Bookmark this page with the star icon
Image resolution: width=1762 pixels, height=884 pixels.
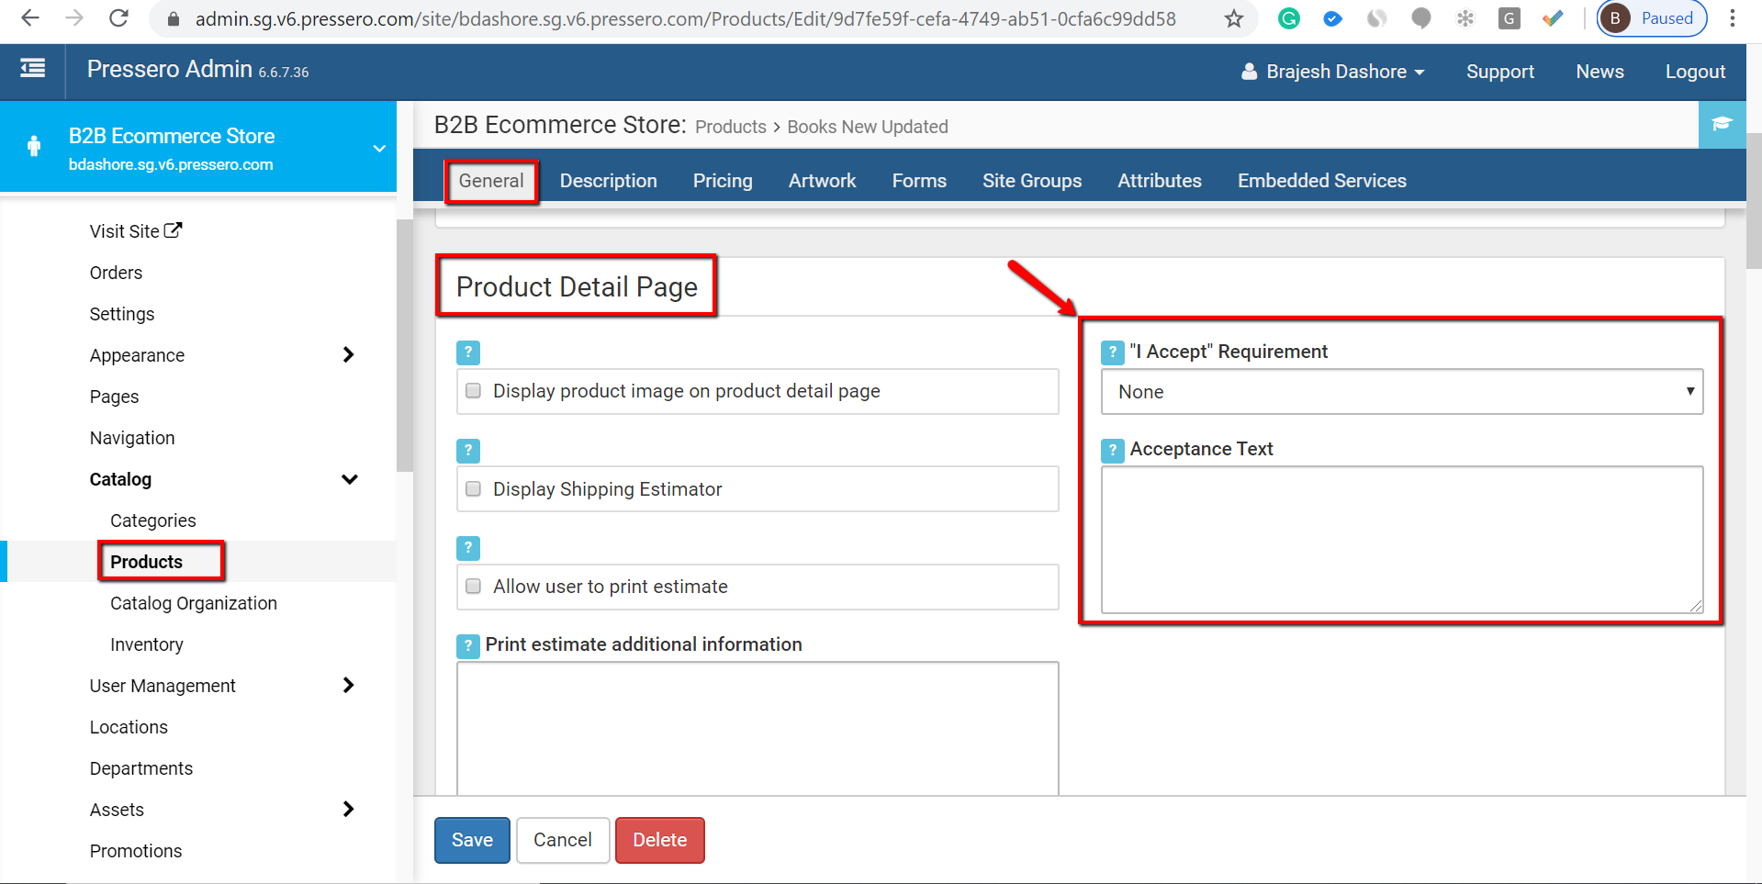[1234, 18]
